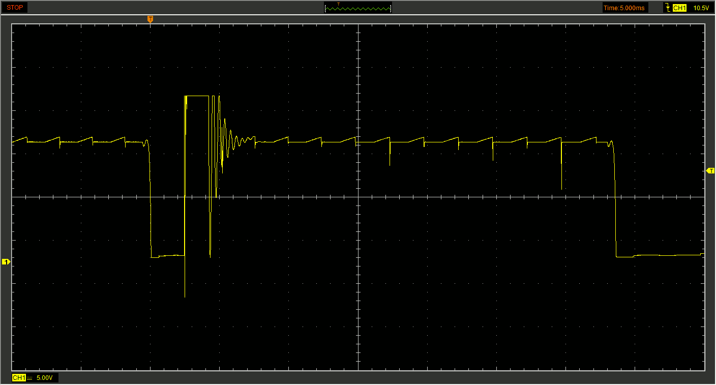
Task: Click the center crosshair intersection of the graticule
Action: (358, 197)
